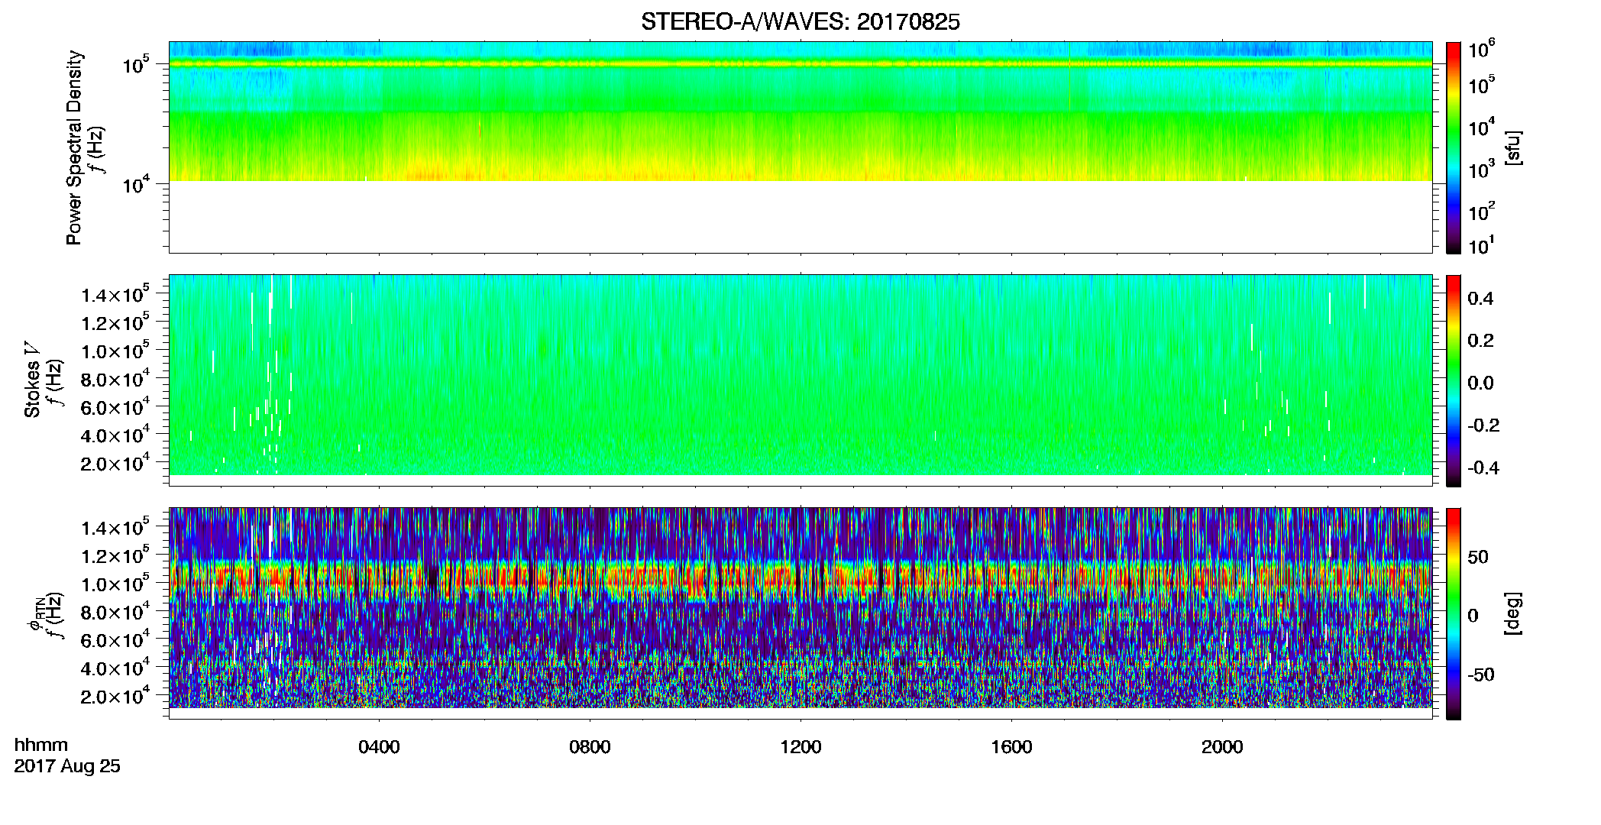Viewport: 1601px width, 825px height.
Task: Select the 2000 time axis label
Action: coord(1222,747)
